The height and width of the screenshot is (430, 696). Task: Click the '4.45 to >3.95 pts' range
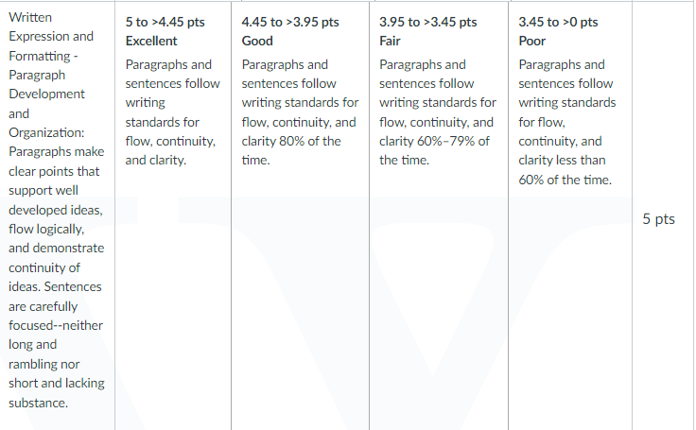[290, 22]
